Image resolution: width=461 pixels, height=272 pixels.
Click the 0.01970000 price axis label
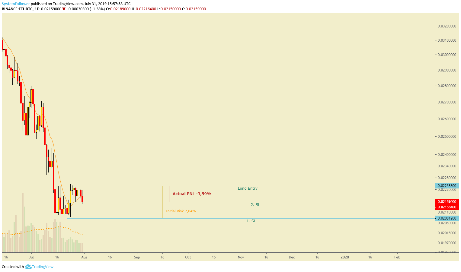pyautogui.click(x=447, y=243)
